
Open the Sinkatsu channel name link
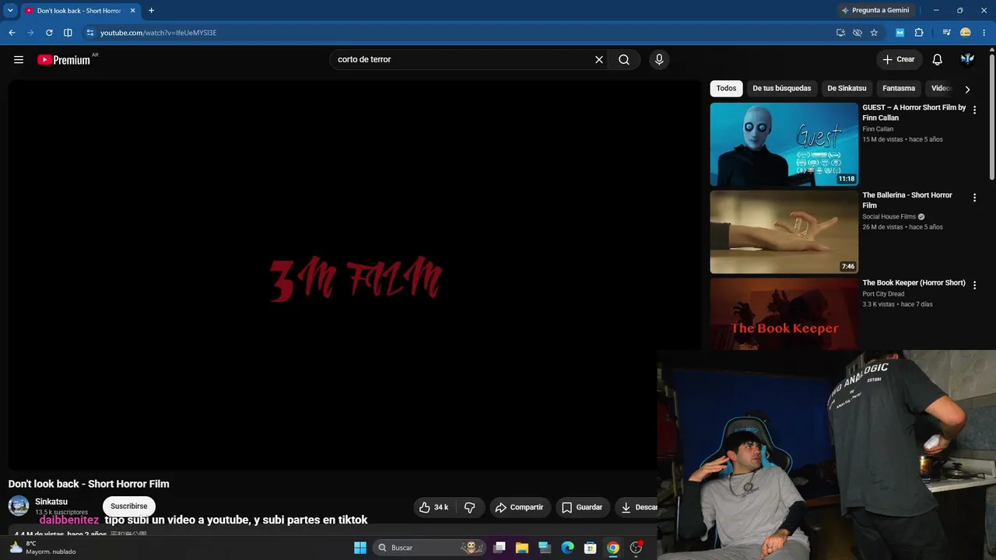click(51, 502)
